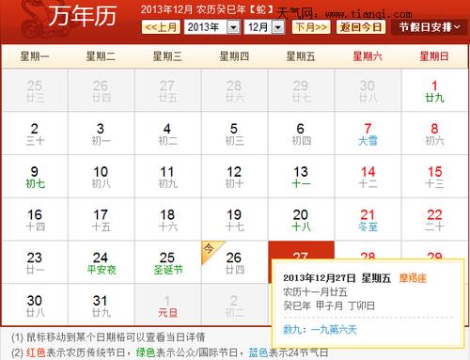Select December 21 冬至 cell
470x360 pixels.
[368, 219]
